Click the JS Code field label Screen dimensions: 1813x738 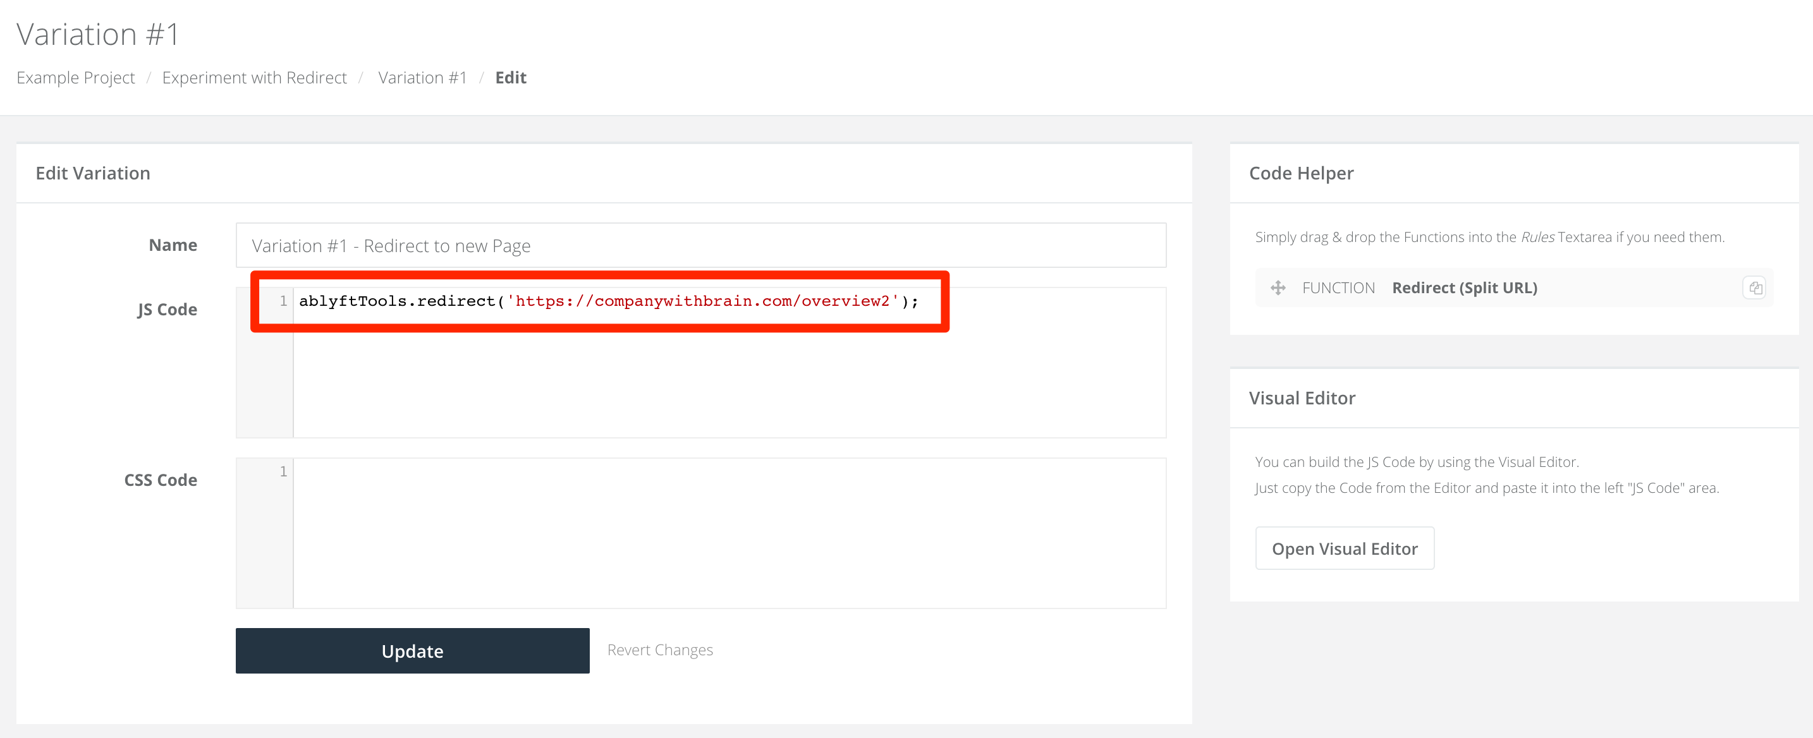[167, 310]
